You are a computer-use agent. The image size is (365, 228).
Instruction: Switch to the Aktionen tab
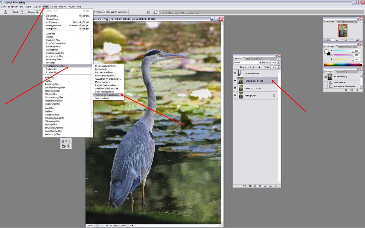[x=340, y=72]
